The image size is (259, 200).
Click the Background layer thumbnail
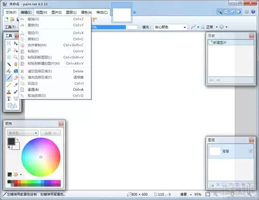[x=215, y=151]
